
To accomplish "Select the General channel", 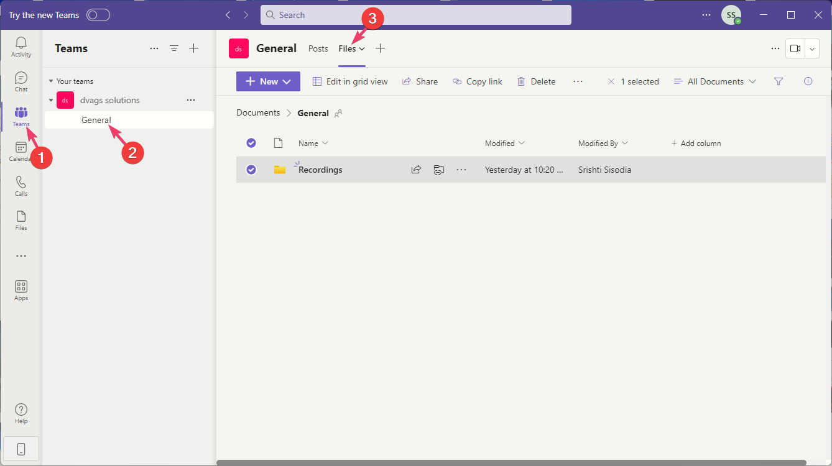I will pos(129,120).
